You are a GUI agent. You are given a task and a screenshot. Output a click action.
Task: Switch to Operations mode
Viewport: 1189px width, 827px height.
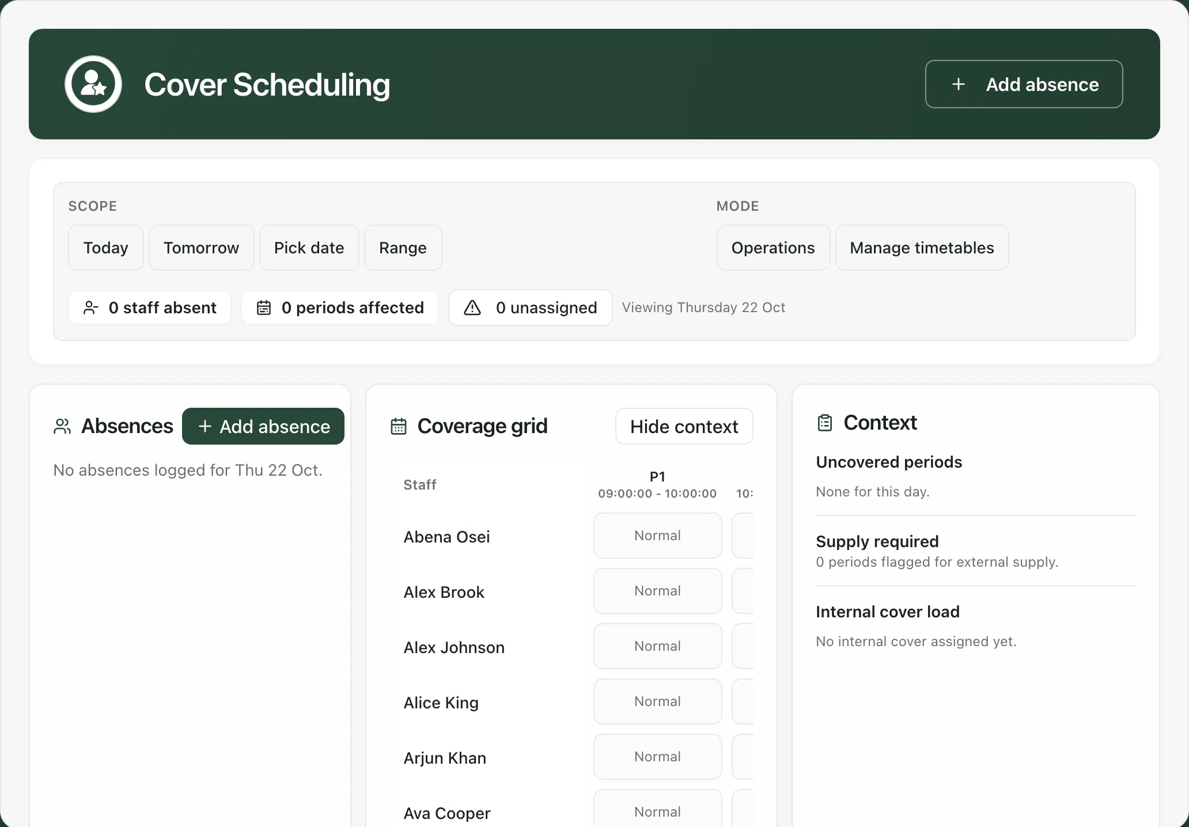point(773,248)
